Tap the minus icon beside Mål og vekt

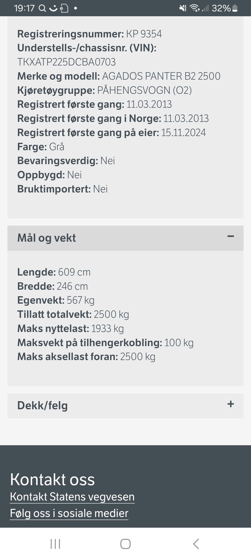(x=231, y=236)
